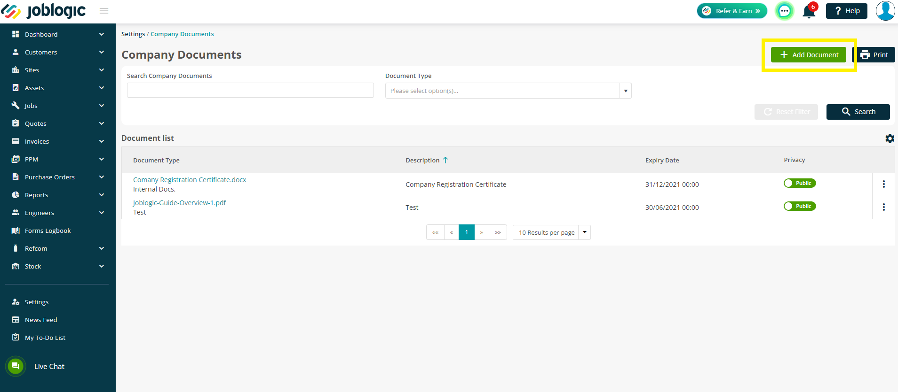Click the Joblogic logo
Image resolution: width=898 pixels, height=392 pixels.
coord(43,11)
